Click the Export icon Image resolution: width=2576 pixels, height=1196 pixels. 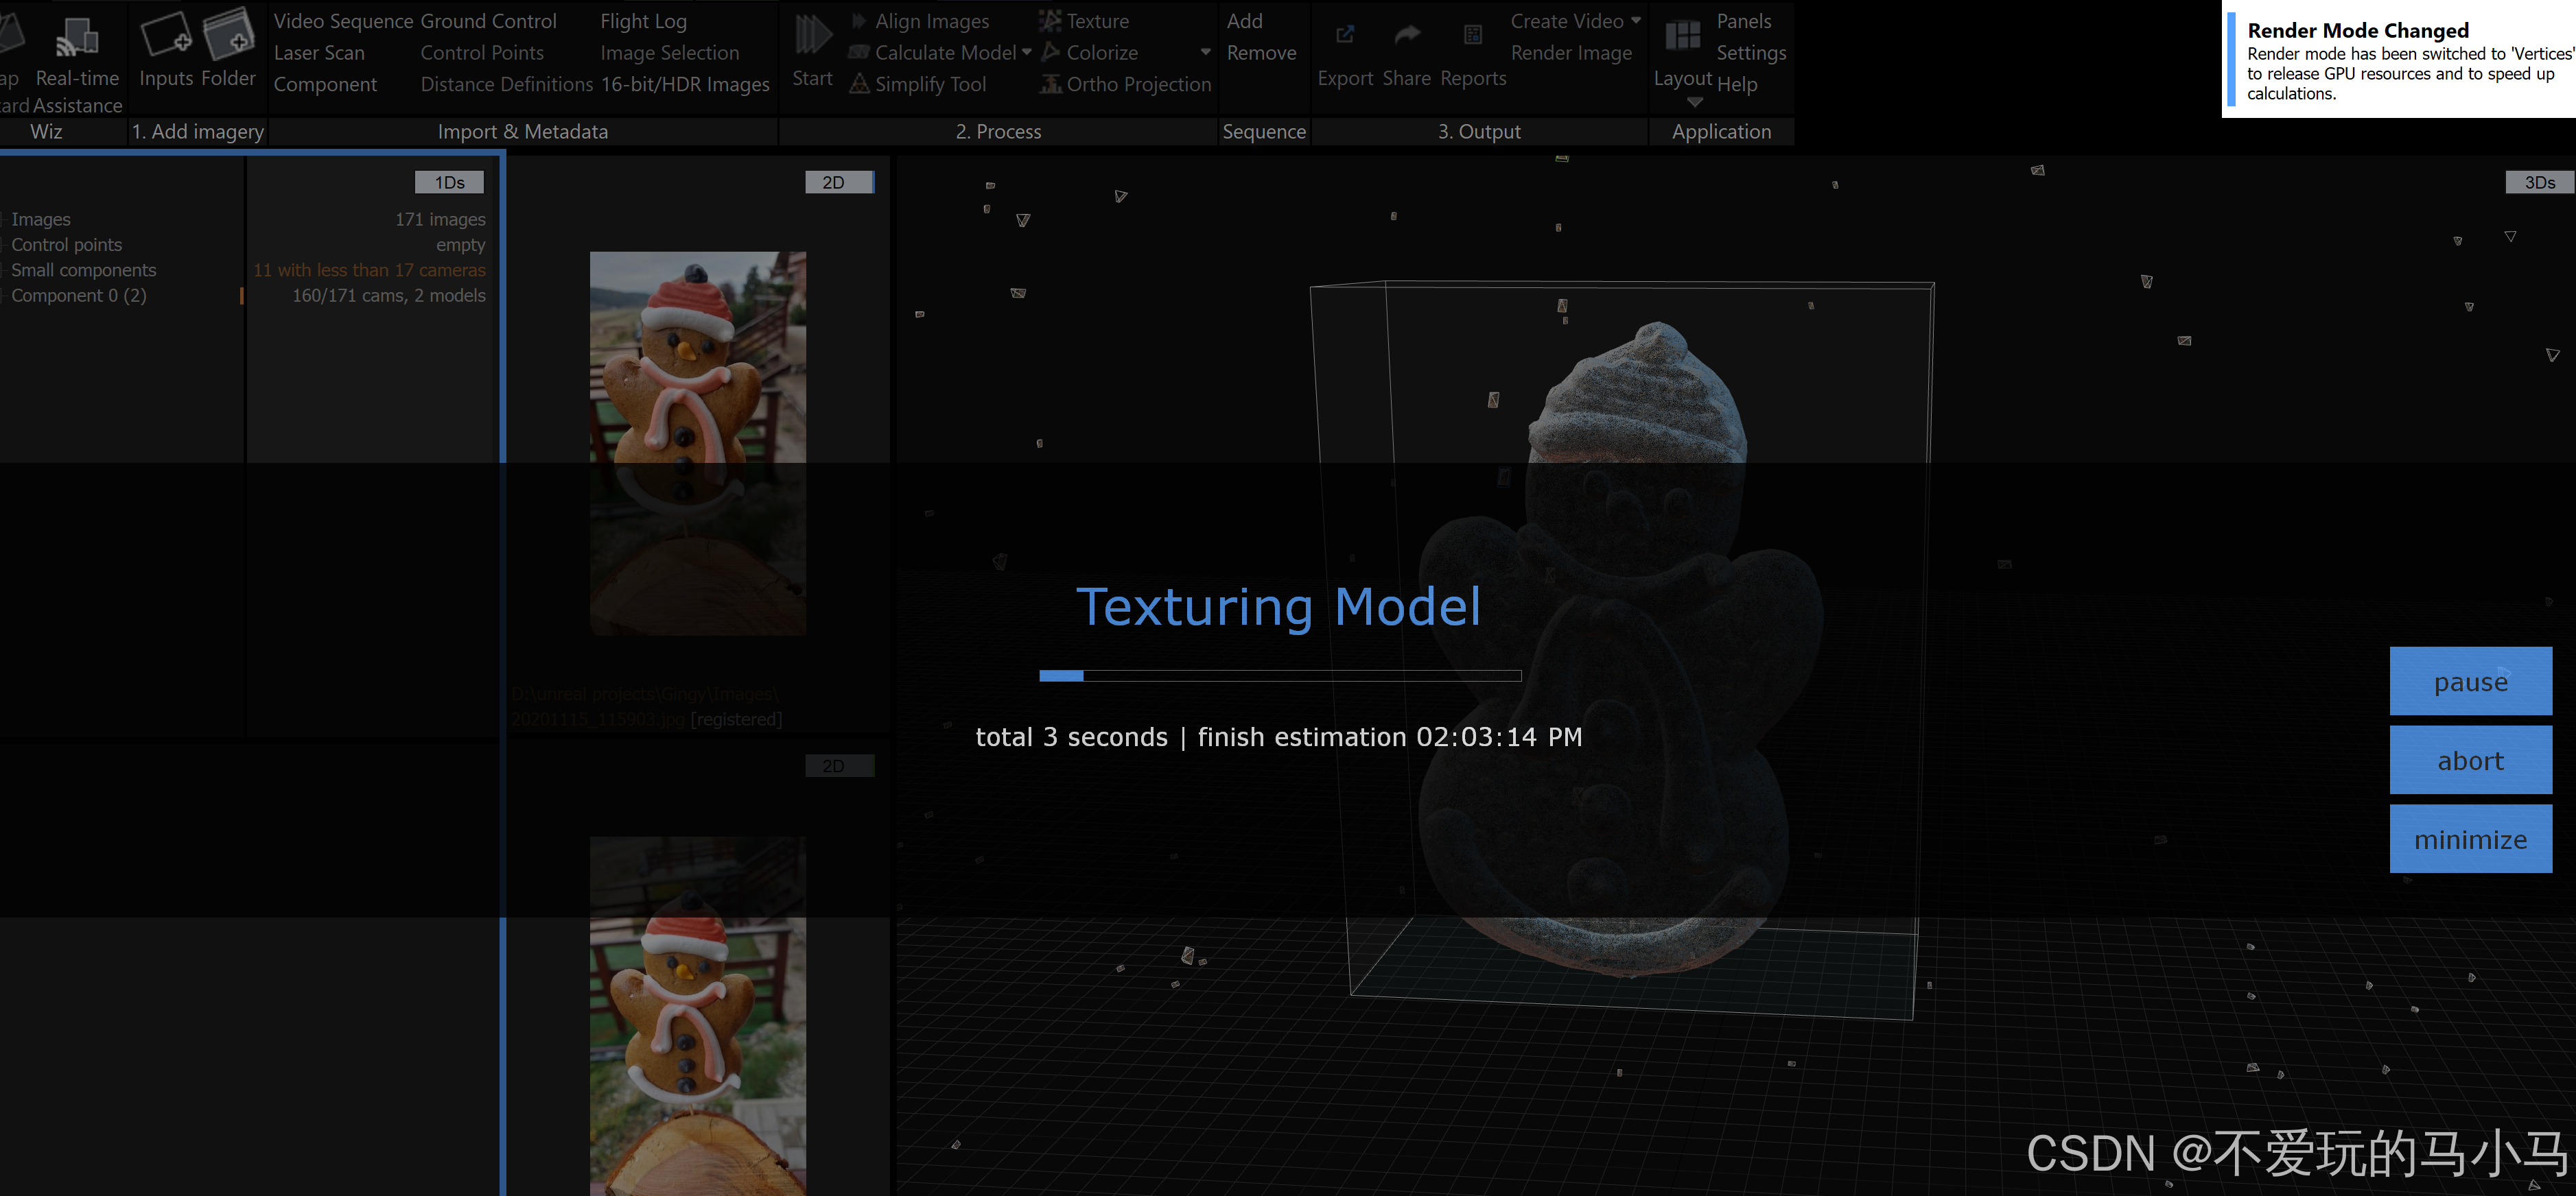(x=1345, y=36)
